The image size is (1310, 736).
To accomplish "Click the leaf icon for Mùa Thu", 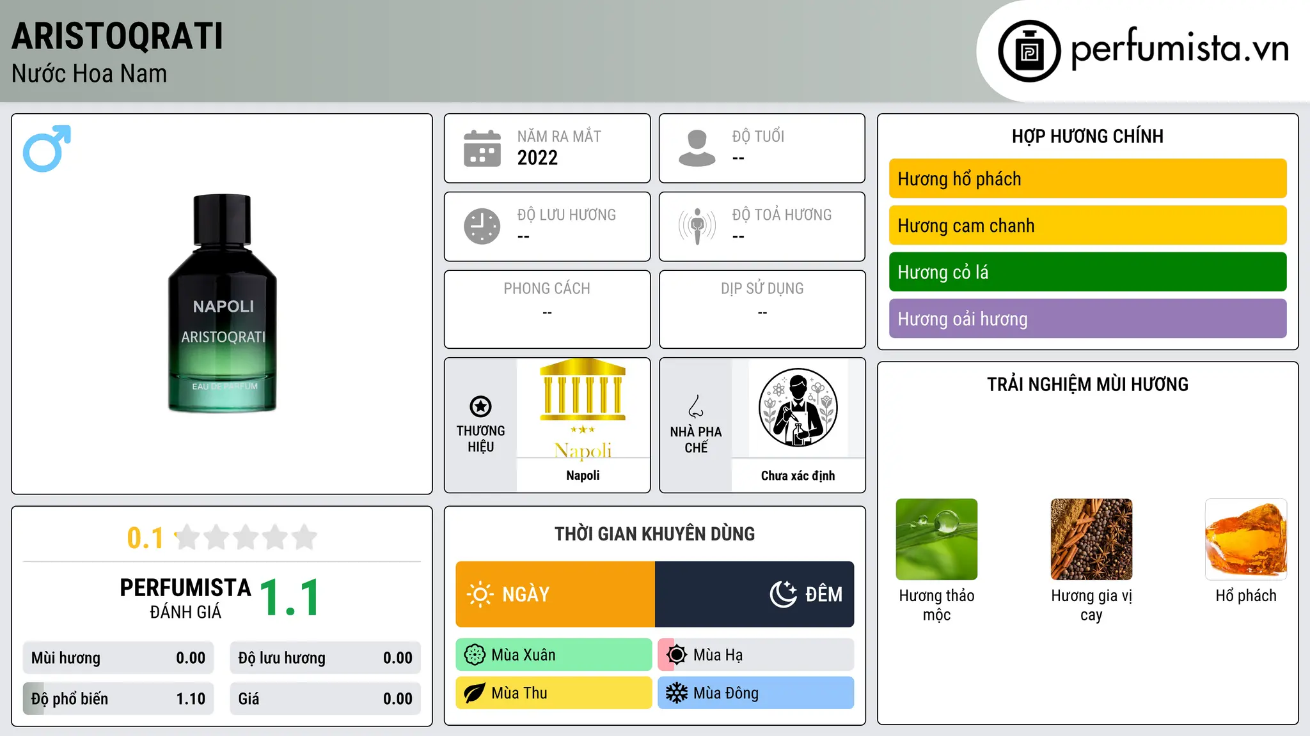I will 475,693.
